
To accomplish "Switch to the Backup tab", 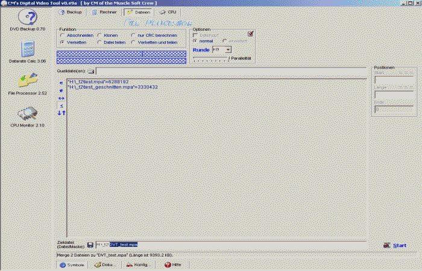I will (72, 12).
